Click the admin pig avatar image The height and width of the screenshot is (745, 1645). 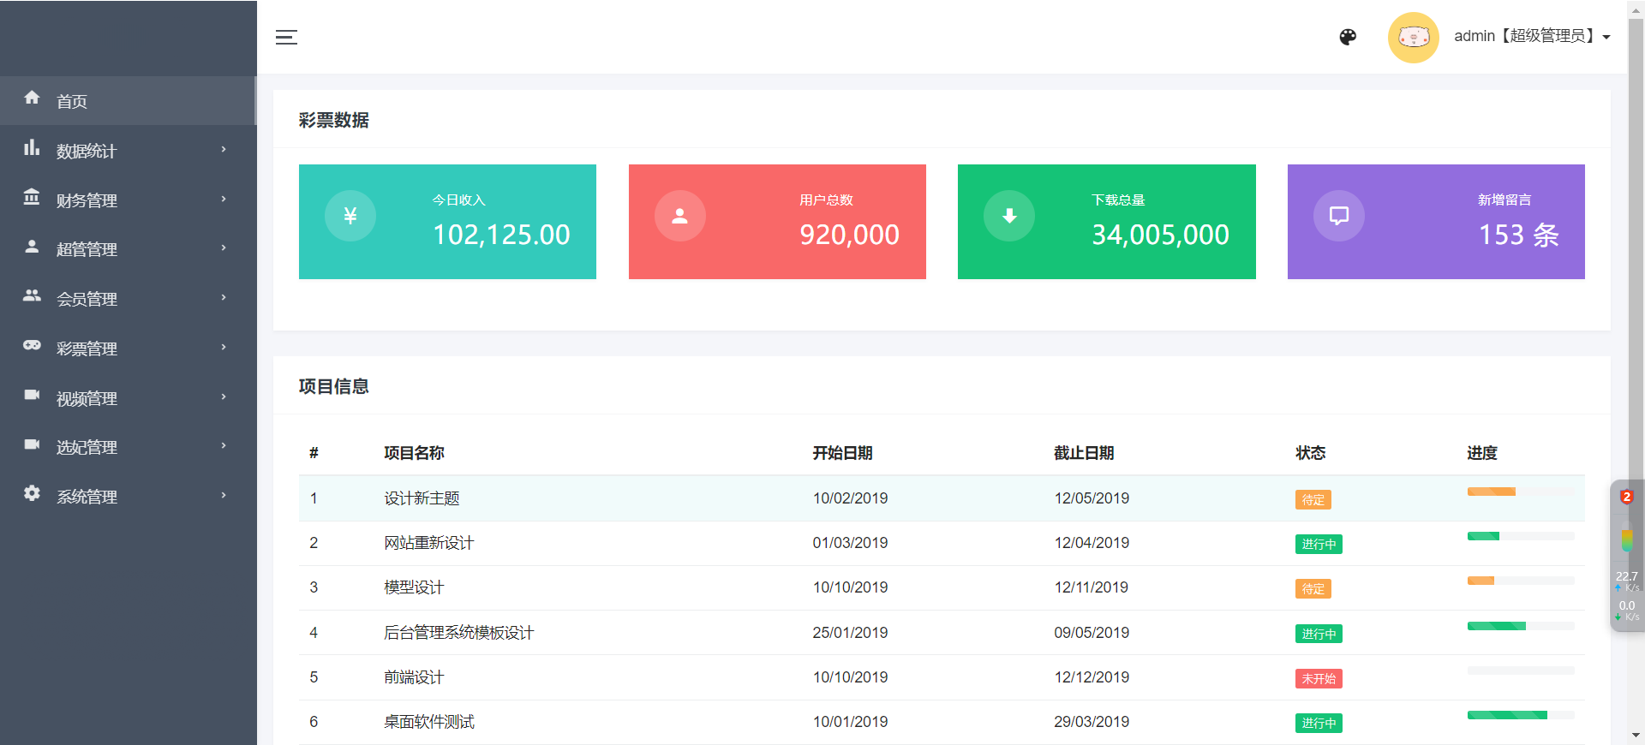1413,37
